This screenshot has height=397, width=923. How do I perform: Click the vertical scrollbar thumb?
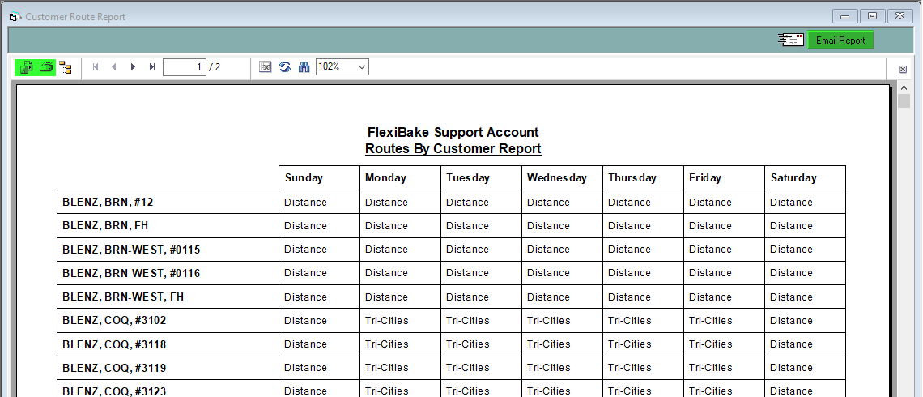tap(904, 100)
